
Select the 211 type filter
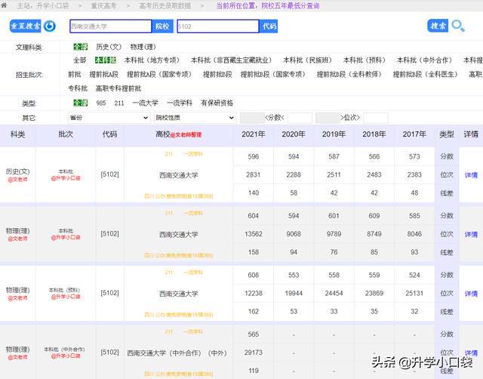point(119,103)
